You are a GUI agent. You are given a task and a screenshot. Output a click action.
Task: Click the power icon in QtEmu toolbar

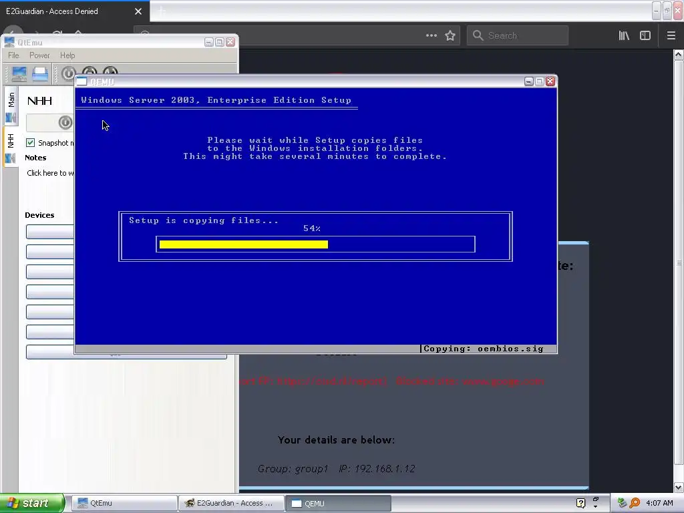click(x=69, y=73)
